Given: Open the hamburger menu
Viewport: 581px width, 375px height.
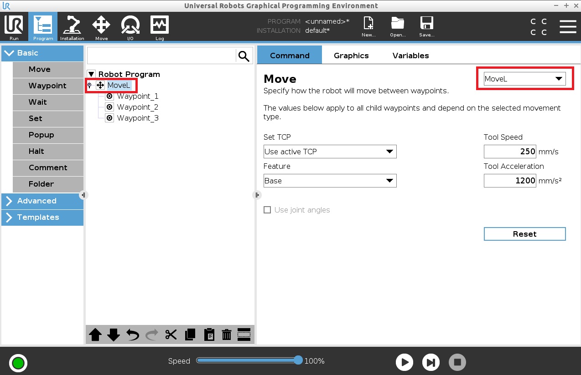Looking at the screenshot, I should (568, 26).
